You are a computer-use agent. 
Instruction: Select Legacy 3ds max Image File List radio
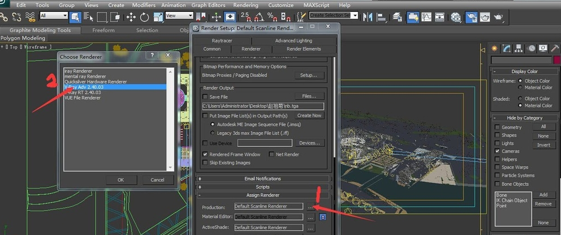213,133
